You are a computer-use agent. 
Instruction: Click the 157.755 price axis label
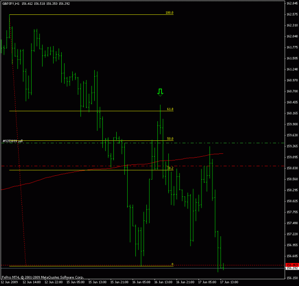point(292,212)
